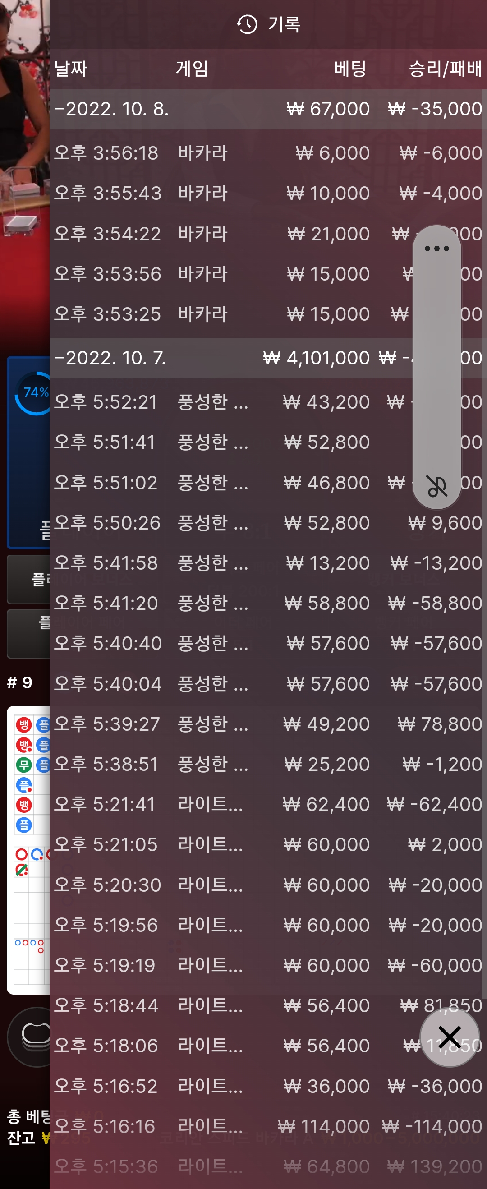The image size is (487, 1189).
Task: Tap the first red 뱅 marker in roadmap
Action: tap(23, 725)
